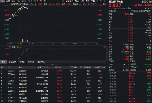Click the pin icon in the quote panel

(x=151, y=8)
